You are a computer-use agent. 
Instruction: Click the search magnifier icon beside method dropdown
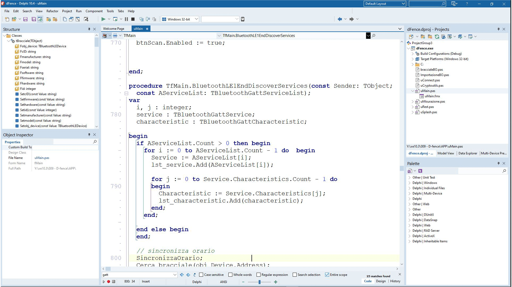pos(373,36)
